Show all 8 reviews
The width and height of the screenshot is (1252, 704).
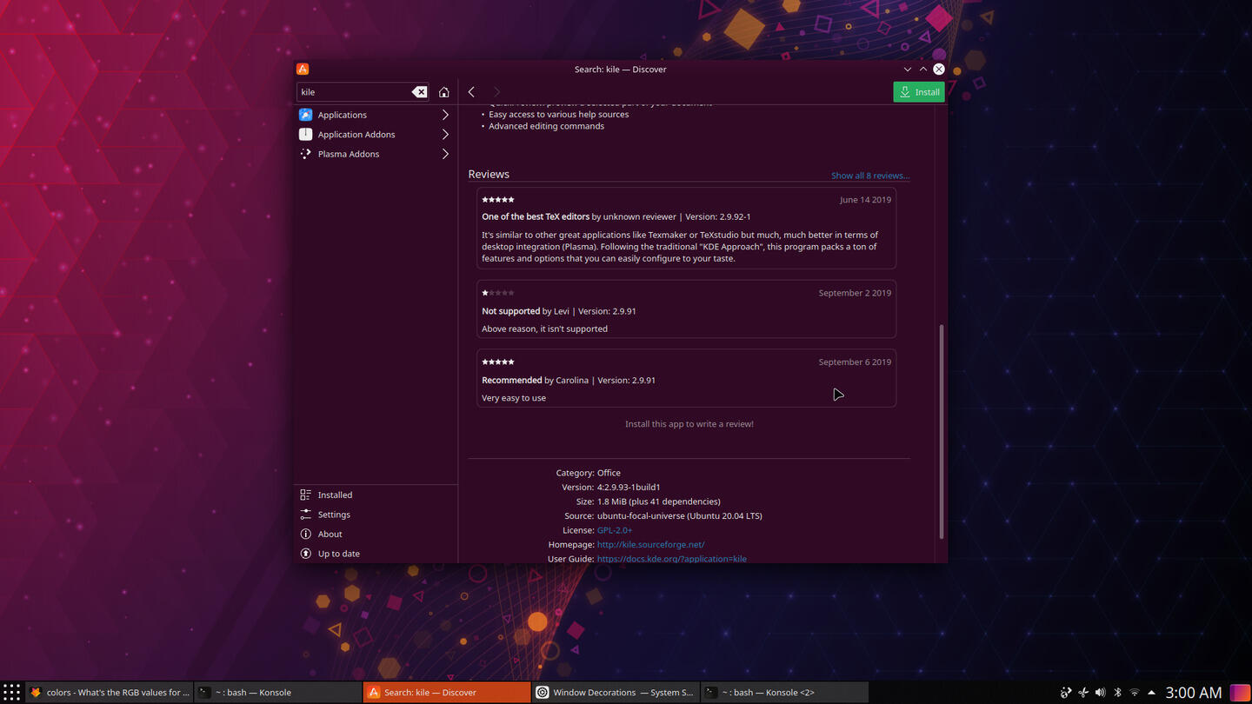coord(870,176)
